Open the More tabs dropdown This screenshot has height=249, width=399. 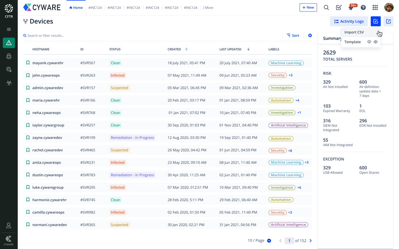click(208, 7)
